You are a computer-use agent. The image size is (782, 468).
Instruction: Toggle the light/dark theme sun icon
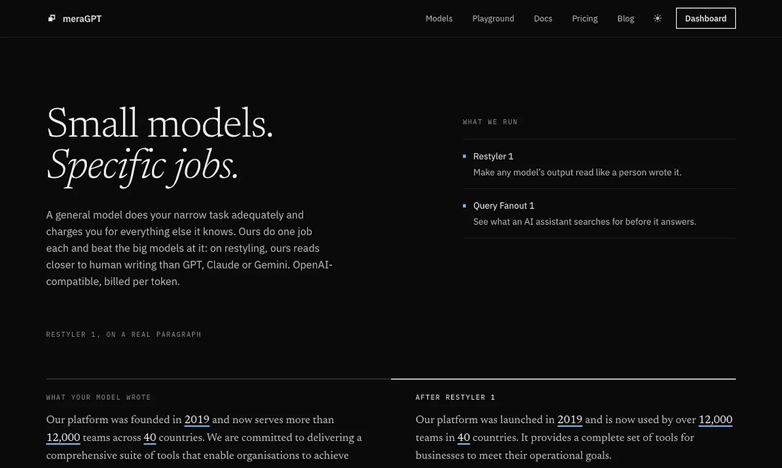[657, 18]
